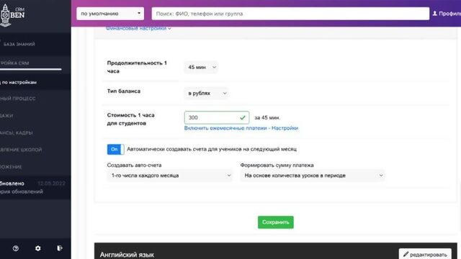Click the 'Формировать сумму платежа' label

[277, 165]
